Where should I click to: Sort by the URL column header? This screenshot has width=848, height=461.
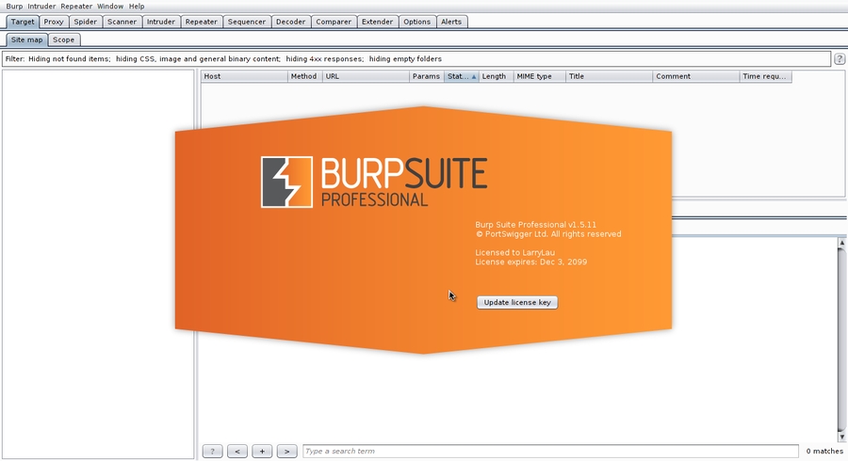click(x=366, y=76)
